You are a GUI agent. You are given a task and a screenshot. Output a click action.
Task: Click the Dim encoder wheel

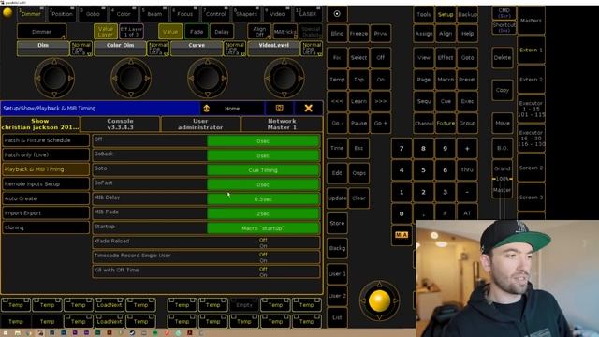click(54, 78)
